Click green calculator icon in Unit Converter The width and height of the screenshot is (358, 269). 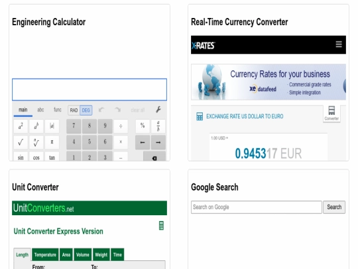161,226
